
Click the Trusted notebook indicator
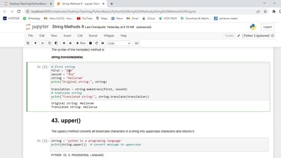click(229, 36)
